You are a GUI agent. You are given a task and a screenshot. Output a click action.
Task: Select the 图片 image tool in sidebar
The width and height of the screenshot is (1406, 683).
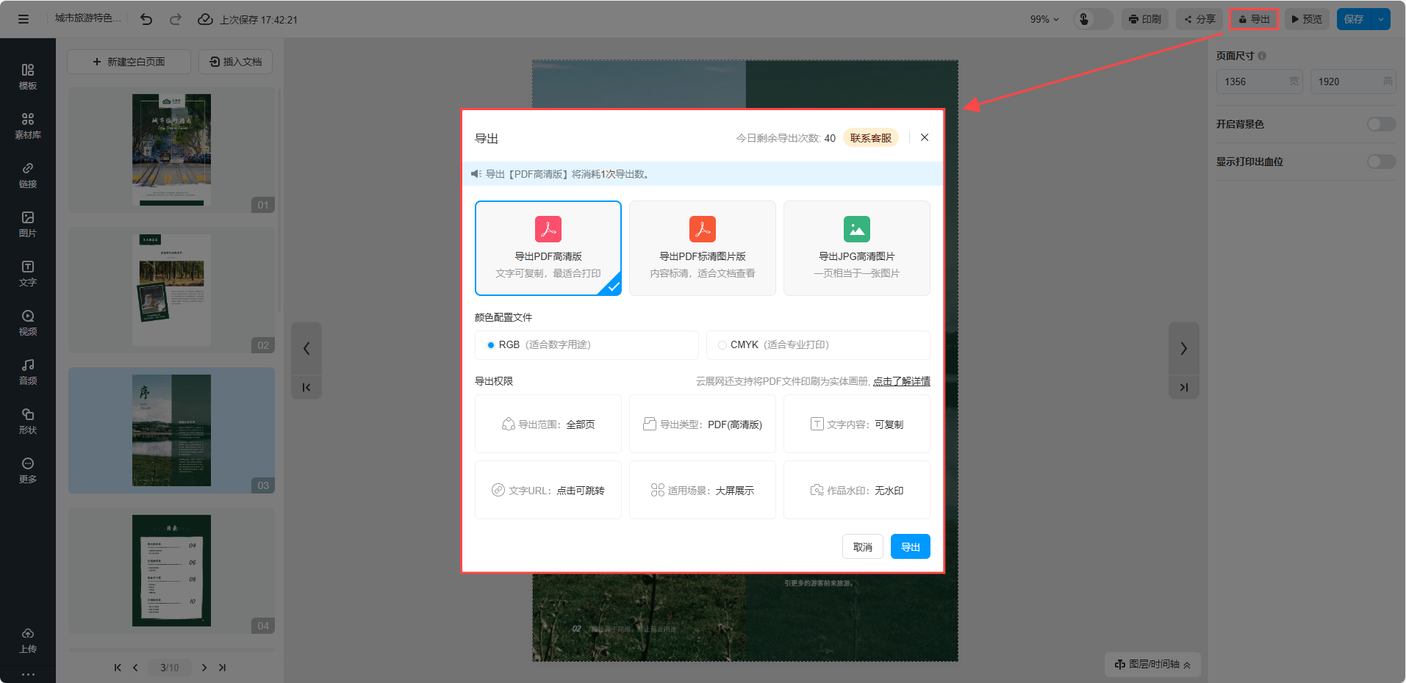(27, 224)
